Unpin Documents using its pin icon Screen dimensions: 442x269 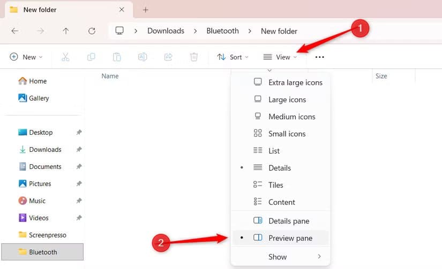(79, 166)
